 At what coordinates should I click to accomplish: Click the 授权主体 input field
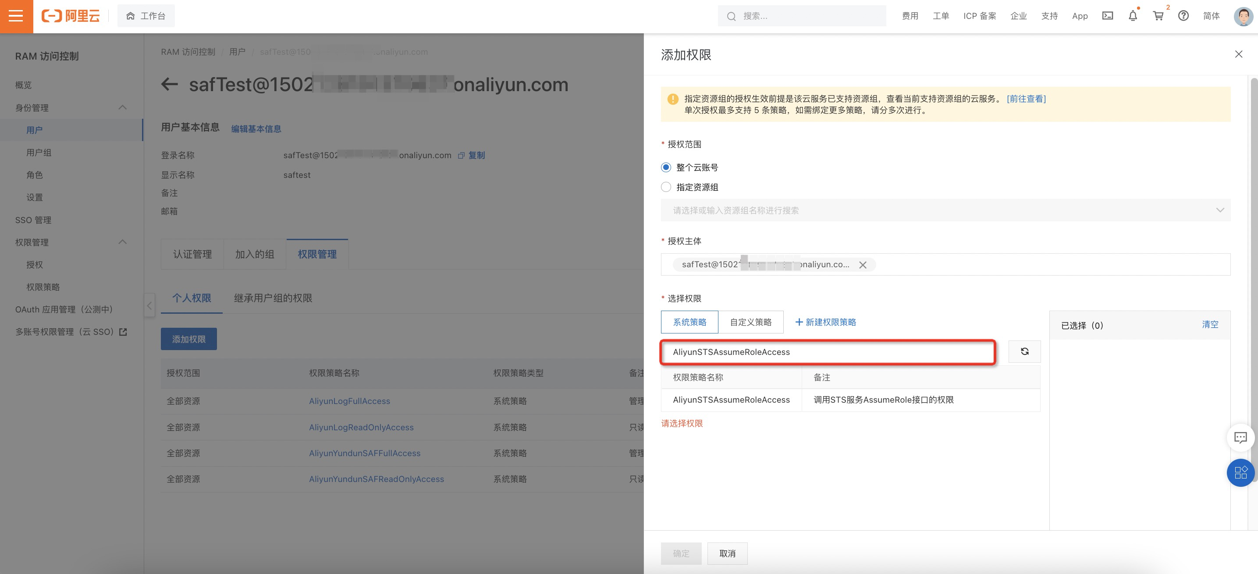[945, 265]
